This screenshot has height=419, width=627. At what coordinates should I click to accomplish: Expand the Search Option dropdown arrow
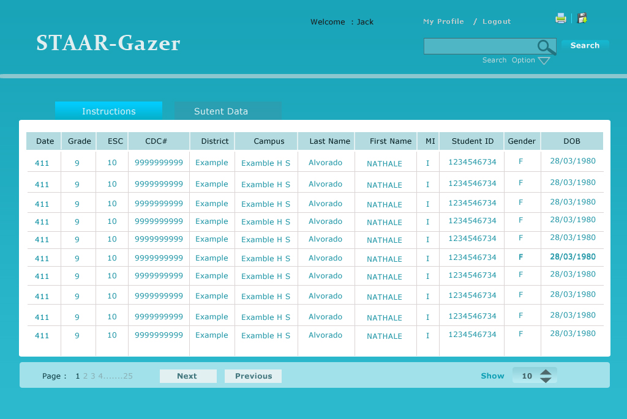[543, 60]
